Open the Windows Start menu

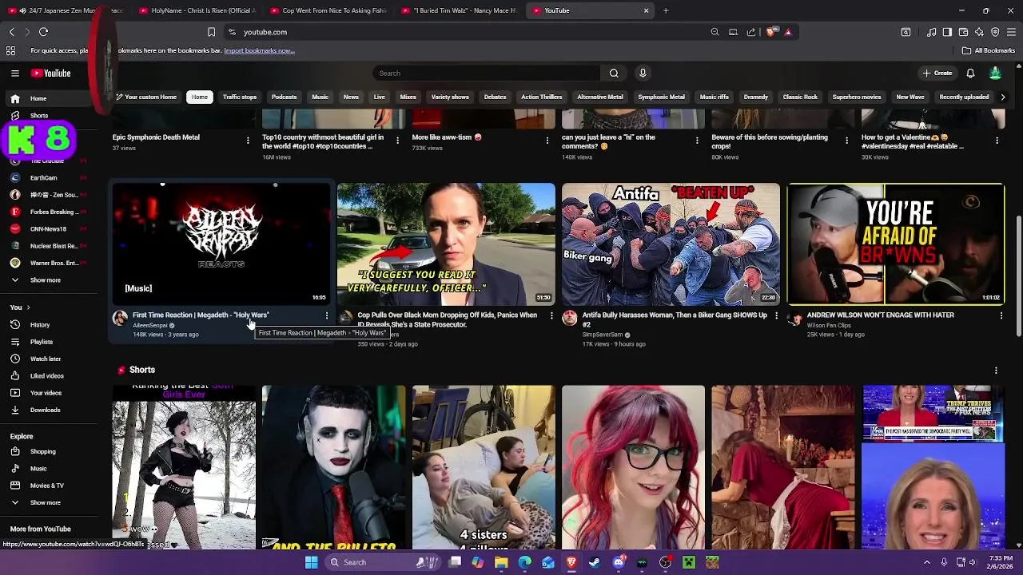312,562
